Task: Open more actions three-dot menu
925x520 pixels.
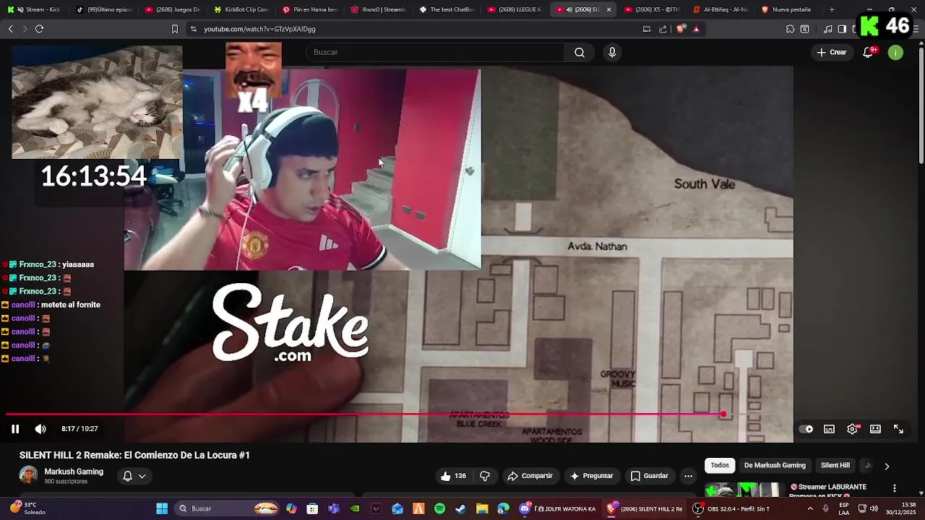Action: [688, 476]
